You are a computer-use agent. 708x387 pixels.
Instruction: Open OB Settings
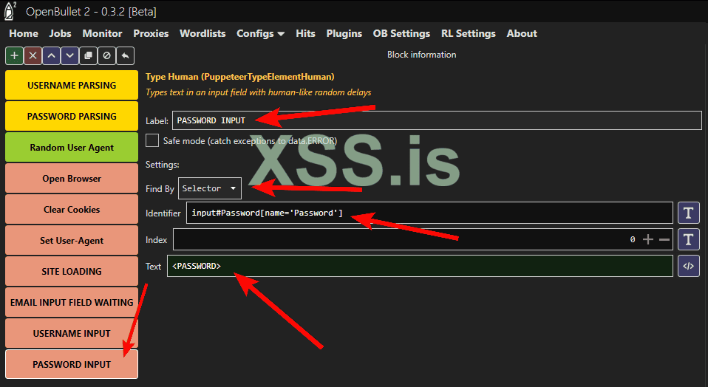401,34
